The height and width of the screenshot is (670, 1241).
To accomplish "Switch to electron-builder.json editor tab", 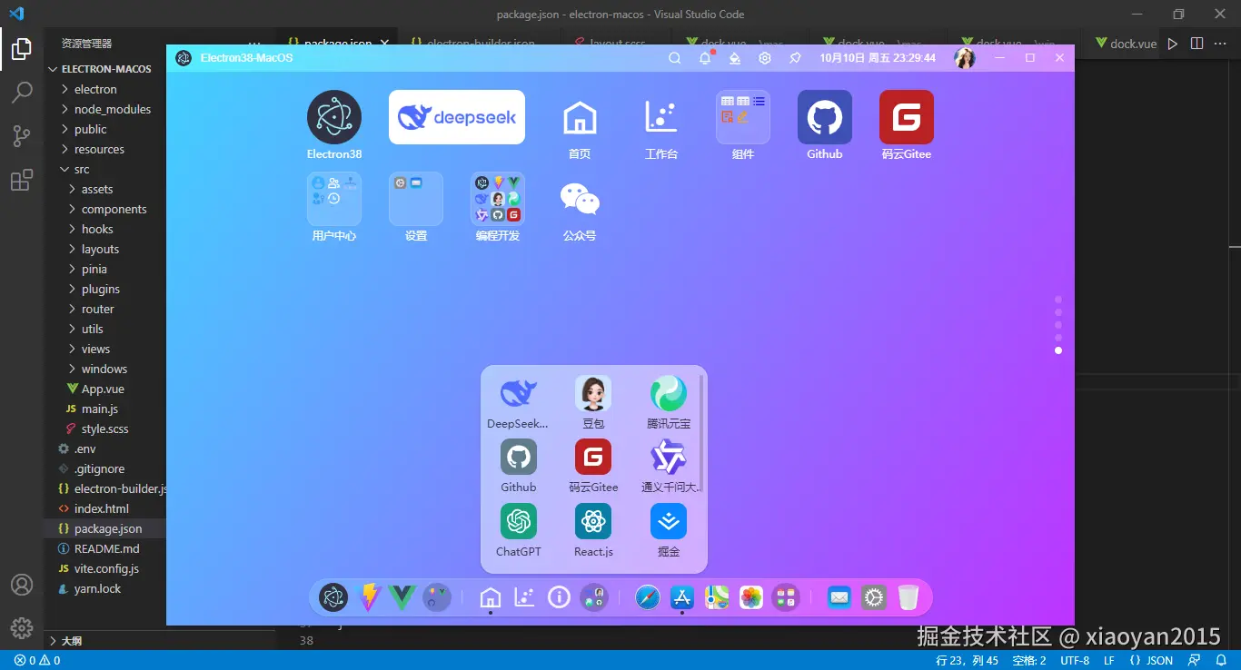I will click(x=480, y=43).
